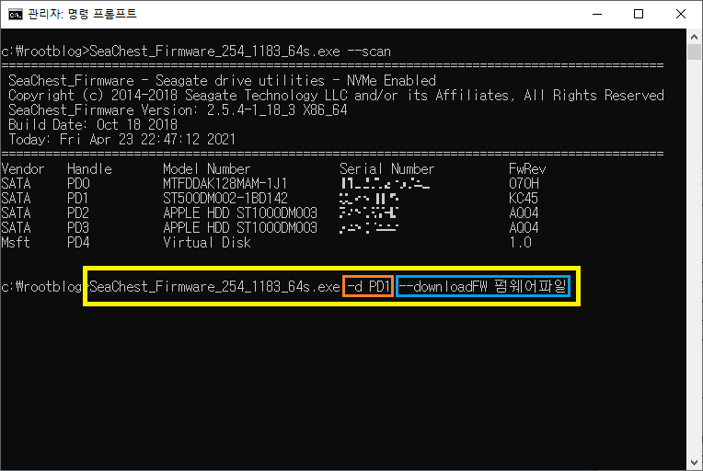The width and height of the screenshot is (703, 471).
Task: Click the vertical scrollbar thumb
Action: click(x=694, y=52)
